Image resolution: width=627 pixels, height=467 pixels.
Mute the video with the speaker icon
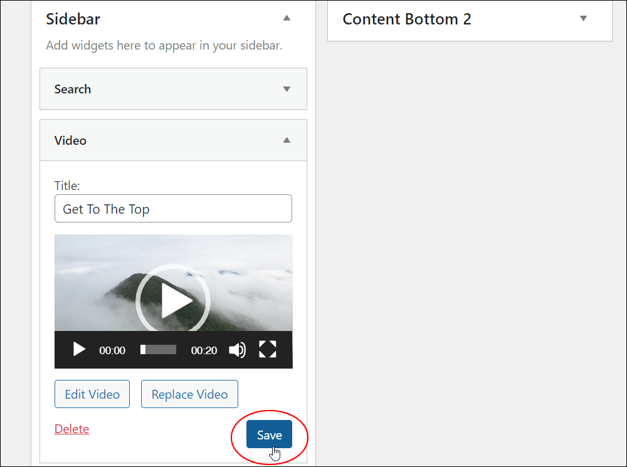pos(237,350)
